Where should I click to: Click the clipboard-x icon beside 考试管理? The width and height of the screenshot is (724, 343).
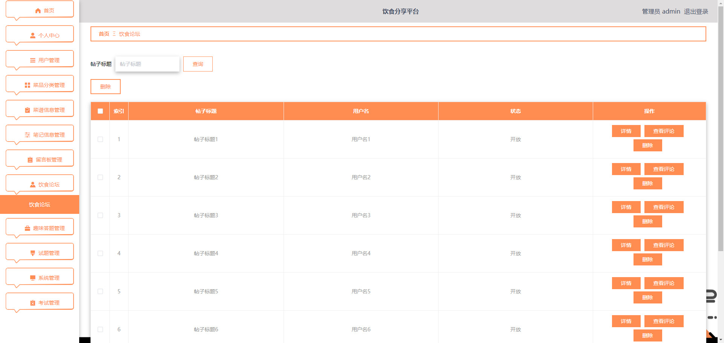point(33,303)
